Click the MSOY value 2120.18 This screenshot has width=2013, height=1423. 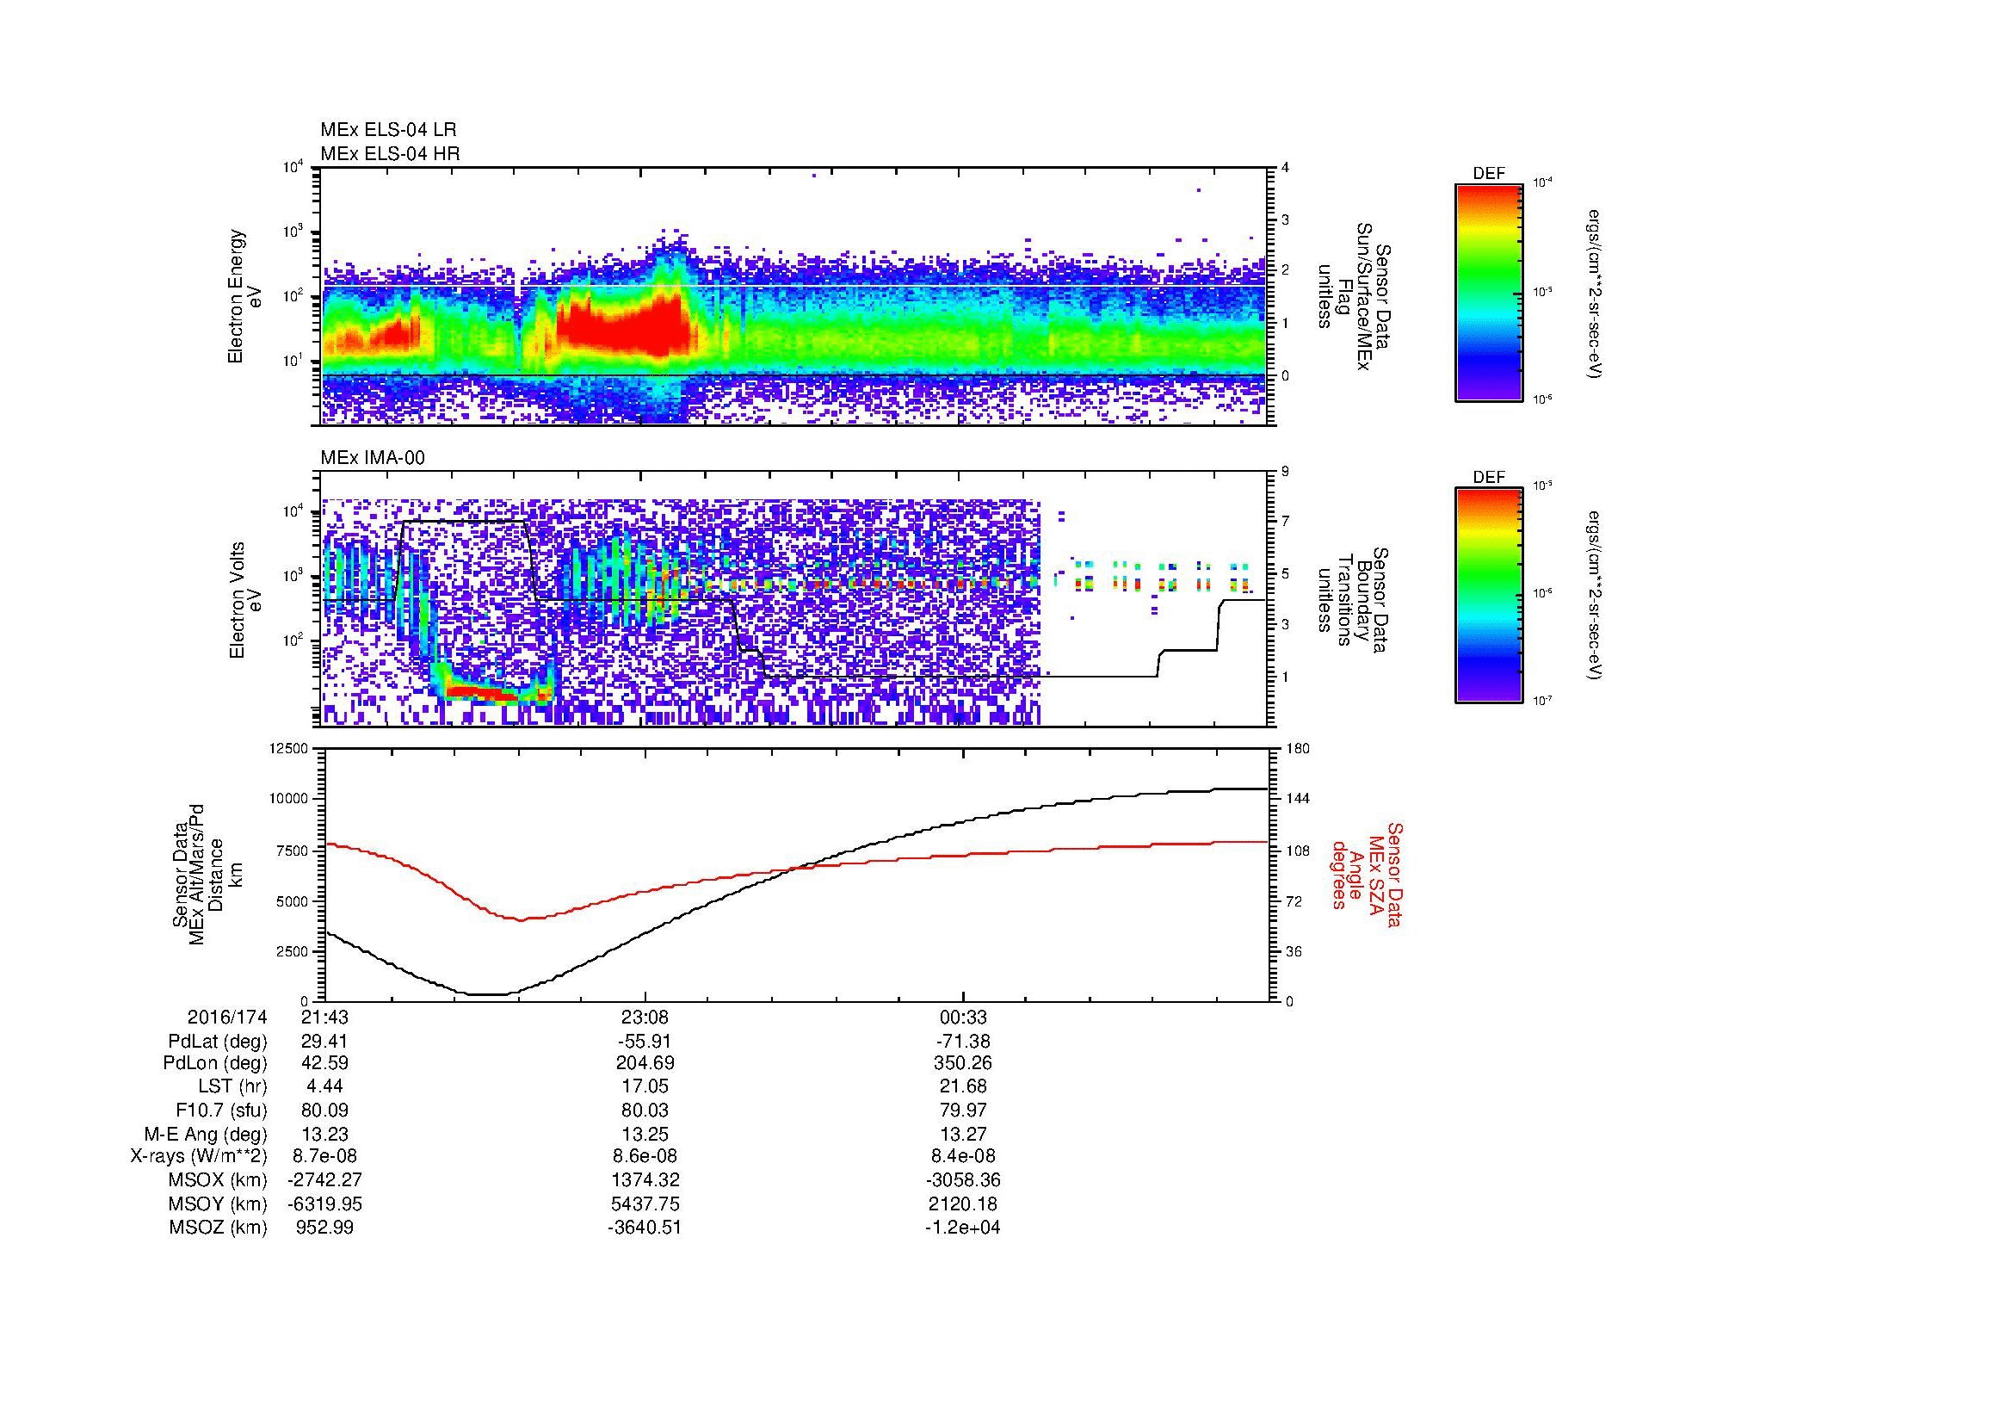963,1203
